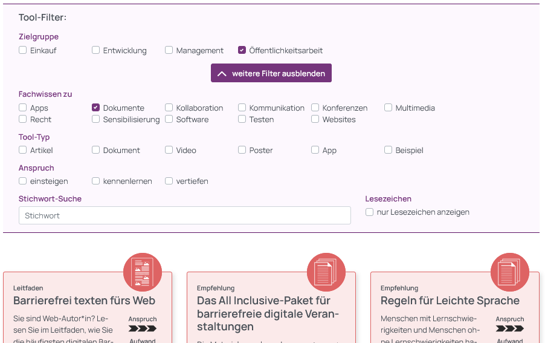This screenshot has width=545, height=343.
Task: Check the Recht checkbox
Action: 22,119
